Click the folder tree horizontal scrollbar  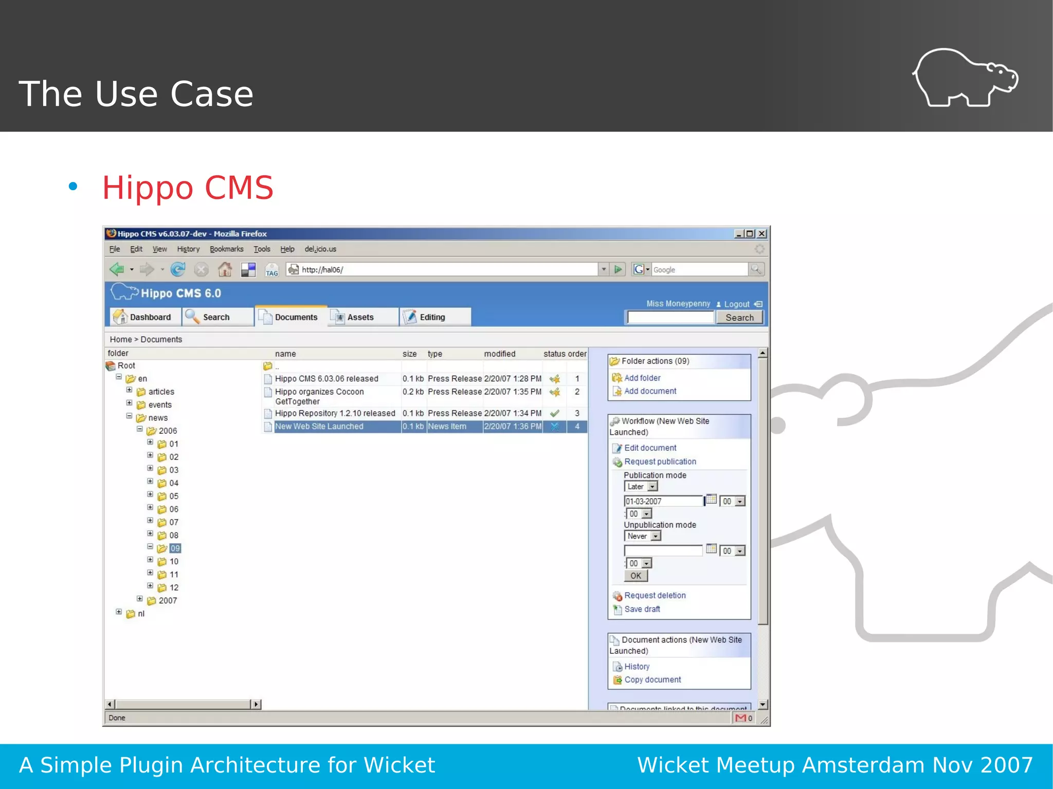tap(183, 704)
